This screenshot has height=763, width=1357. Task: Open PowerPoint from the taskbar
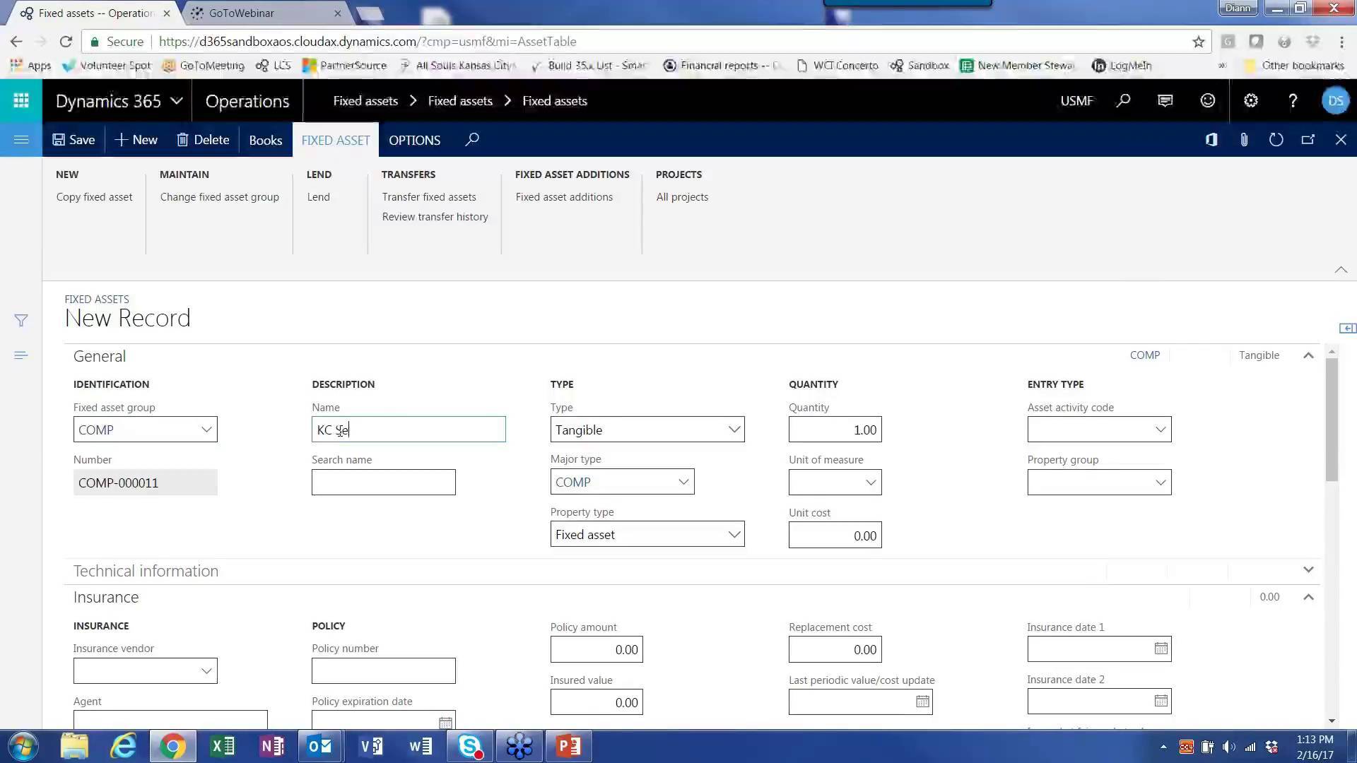pyautogui.click(x=569, y=745)
